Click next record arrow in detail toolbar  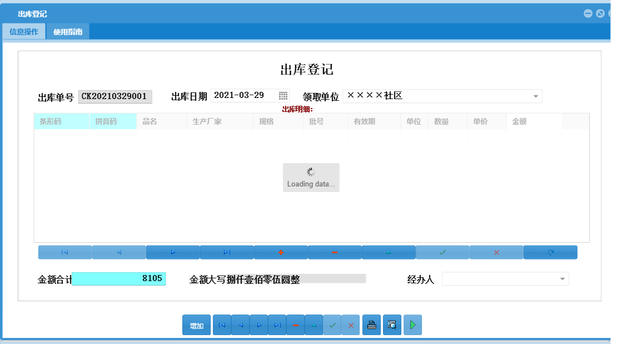tap(173, 252)
